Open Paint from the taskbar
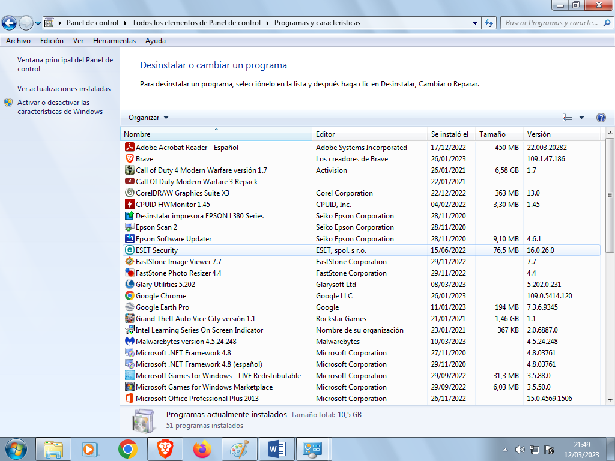Image resolution: width=615 pixels, height=461 pixels. pyautogui.click(x=239, y=449)
